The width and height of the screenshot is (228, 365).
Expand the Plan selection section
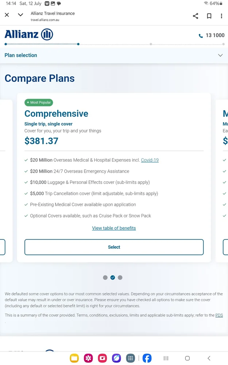pyautogui.click(x=220, y=55)
